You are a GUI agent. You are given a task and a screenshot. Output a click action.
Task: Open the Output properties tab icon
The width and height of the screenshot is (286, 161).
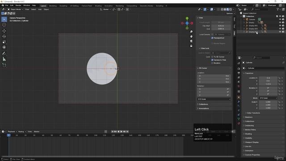click(x=239, y=73)
